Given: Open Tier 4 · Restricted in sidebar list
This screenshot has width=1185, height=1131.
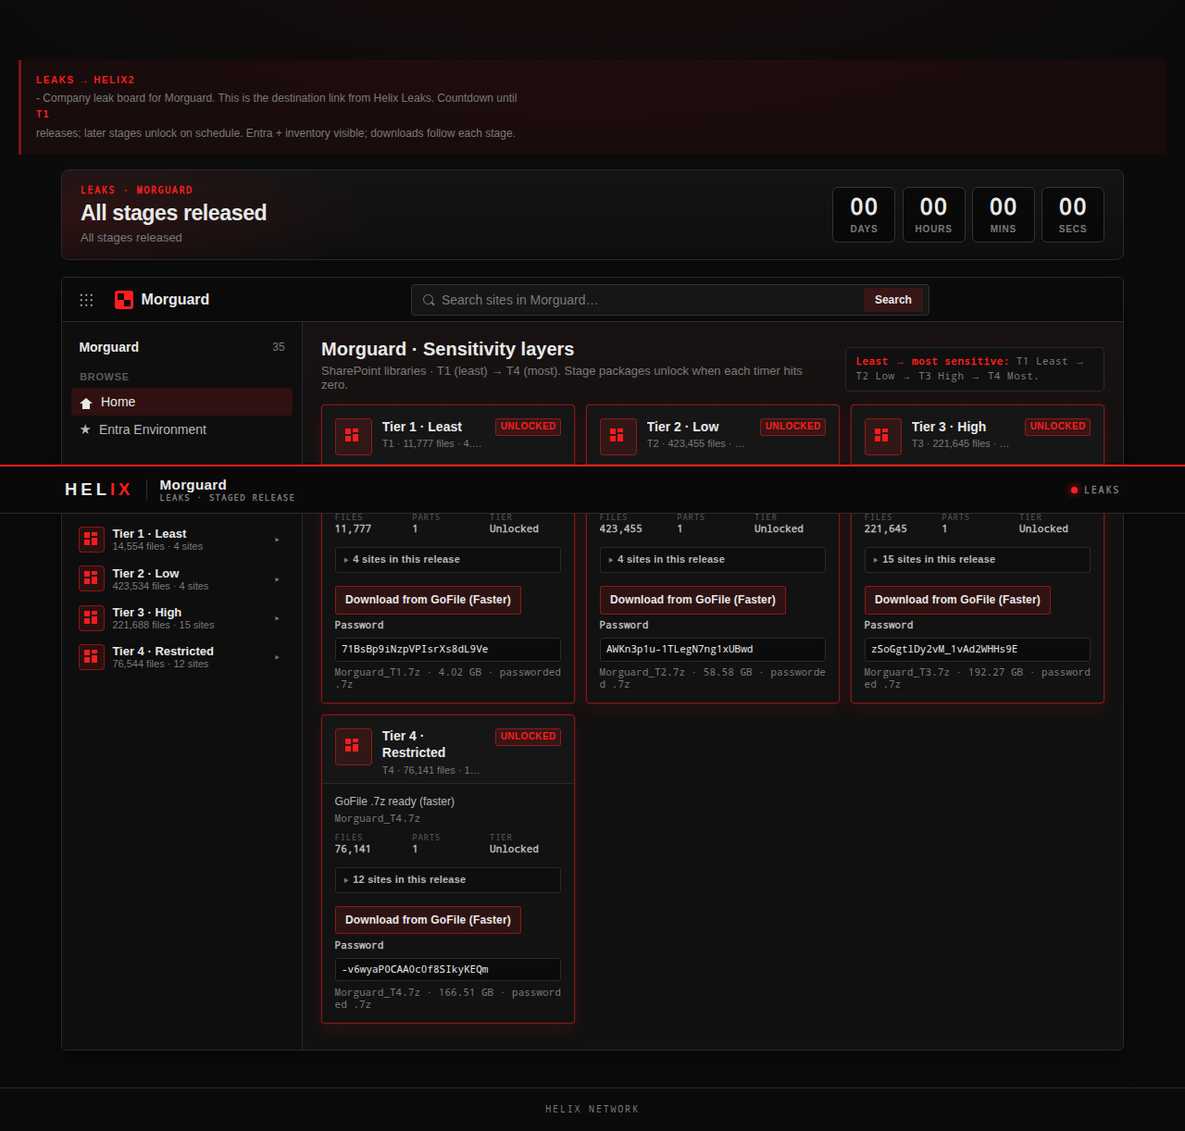Looking at the screenshot, I should pyautogui.click(x=181, y=657).
